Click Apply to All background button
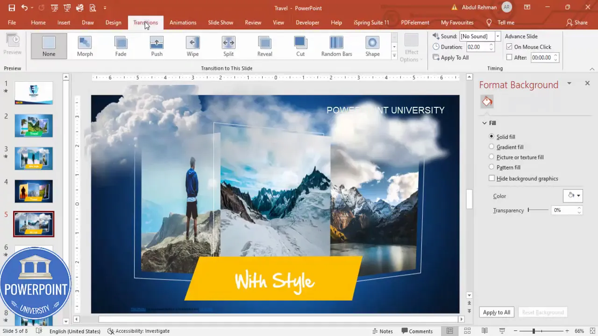598x336 pixels. 497,312
